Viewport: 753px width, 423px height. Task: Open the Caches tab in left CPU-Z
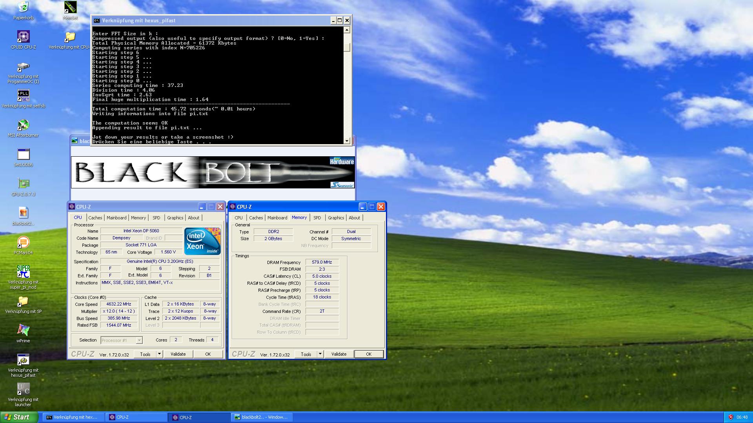click(x=95, y=218)
